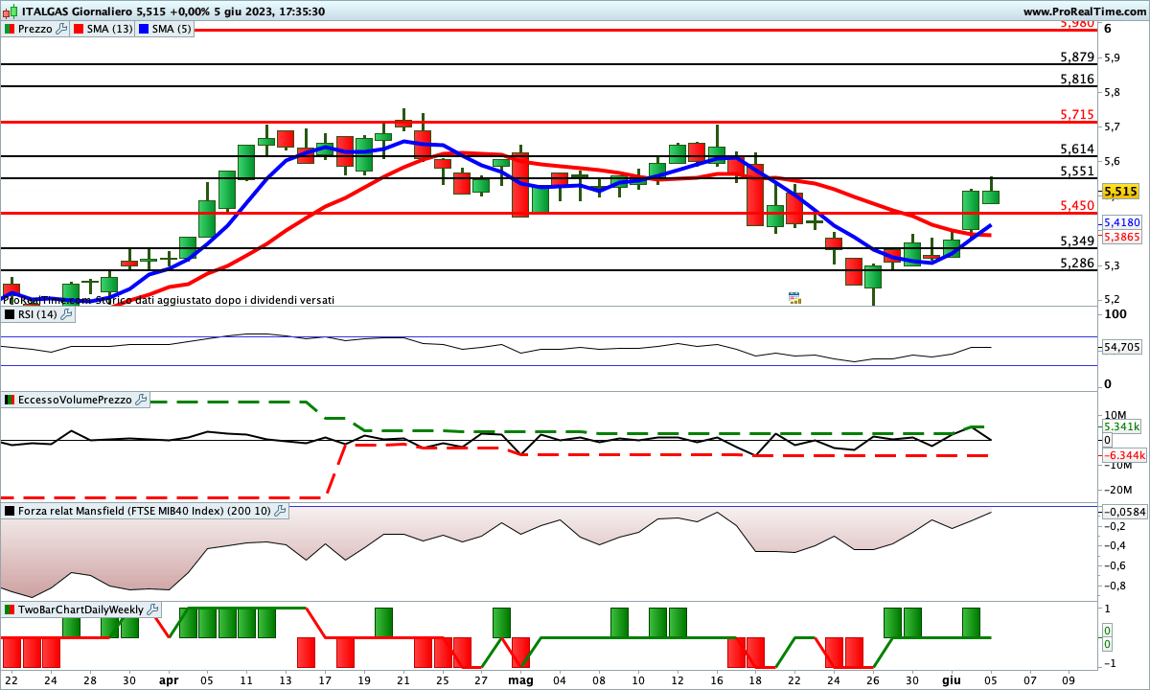Screen dimensions: 1150x690
Task: Select the red 5,715 horizontal line label
Action: tap(1077, 115)
